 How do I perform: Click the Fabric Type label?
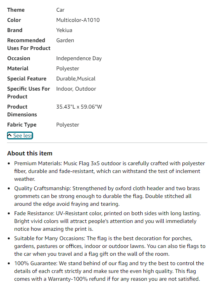22,125
